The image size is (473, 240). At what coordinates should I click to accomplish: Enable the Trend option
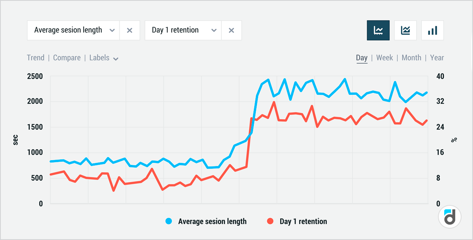[x=35, y=58]
